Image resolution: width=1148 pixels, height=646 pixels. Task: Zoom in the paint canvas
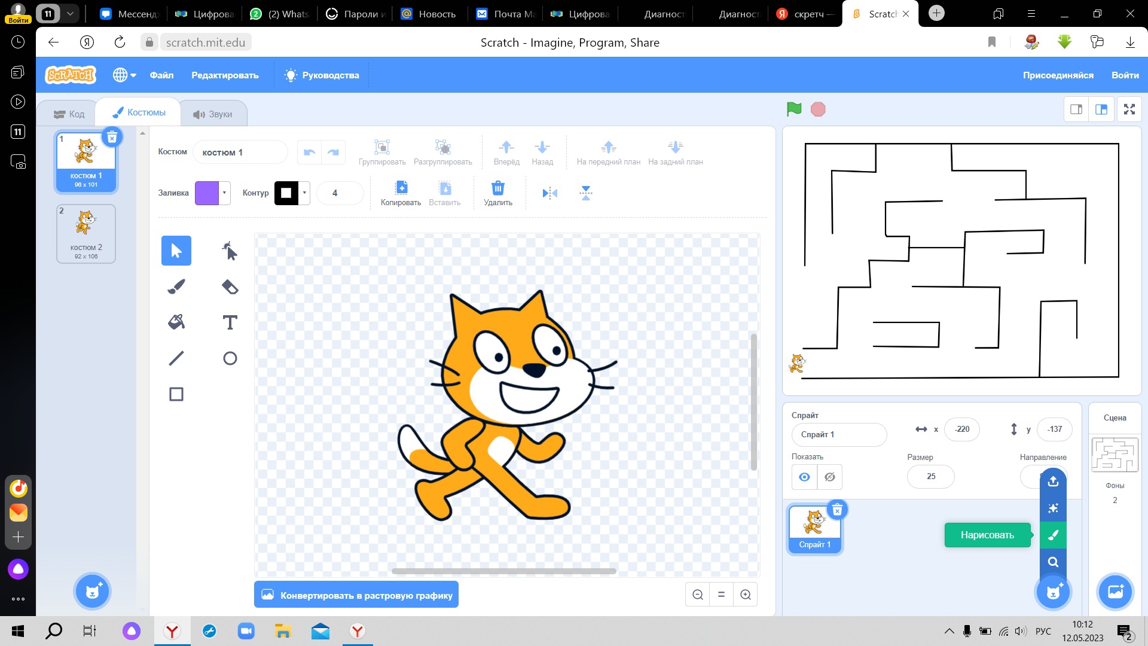pyautogui.click(x=746, y=595)
